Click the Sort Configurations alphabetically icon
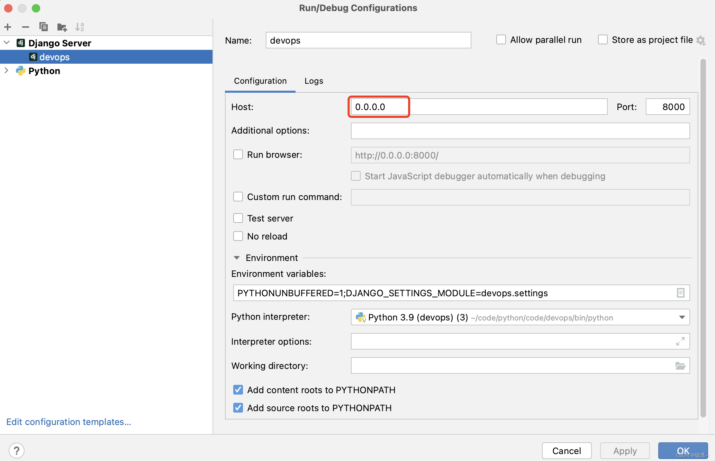715x461 pixels. [x=80, y=27]
